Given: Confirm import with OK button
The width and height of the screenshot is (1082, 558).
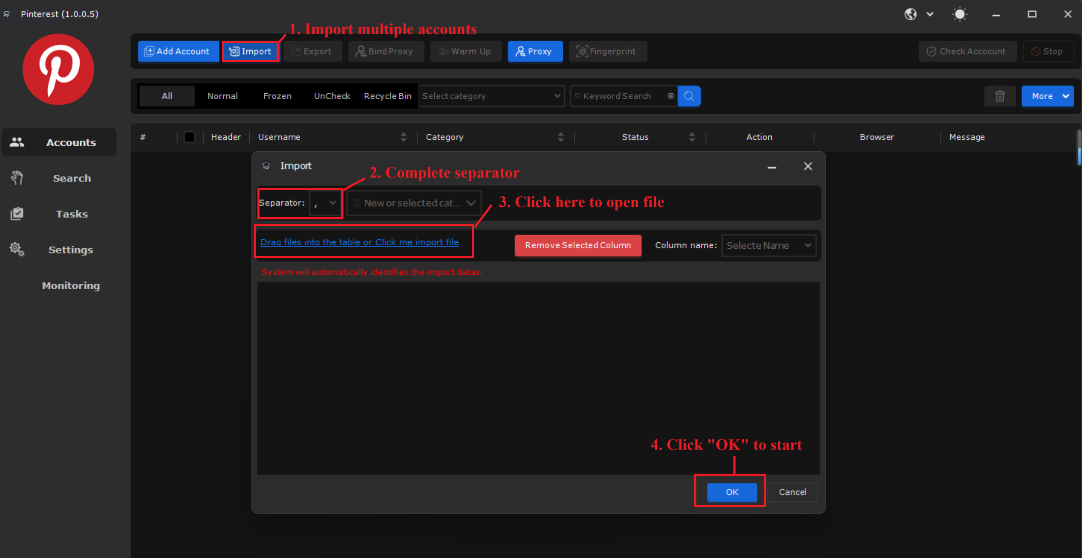Looking at the screenshot, I should pos(732,492).
